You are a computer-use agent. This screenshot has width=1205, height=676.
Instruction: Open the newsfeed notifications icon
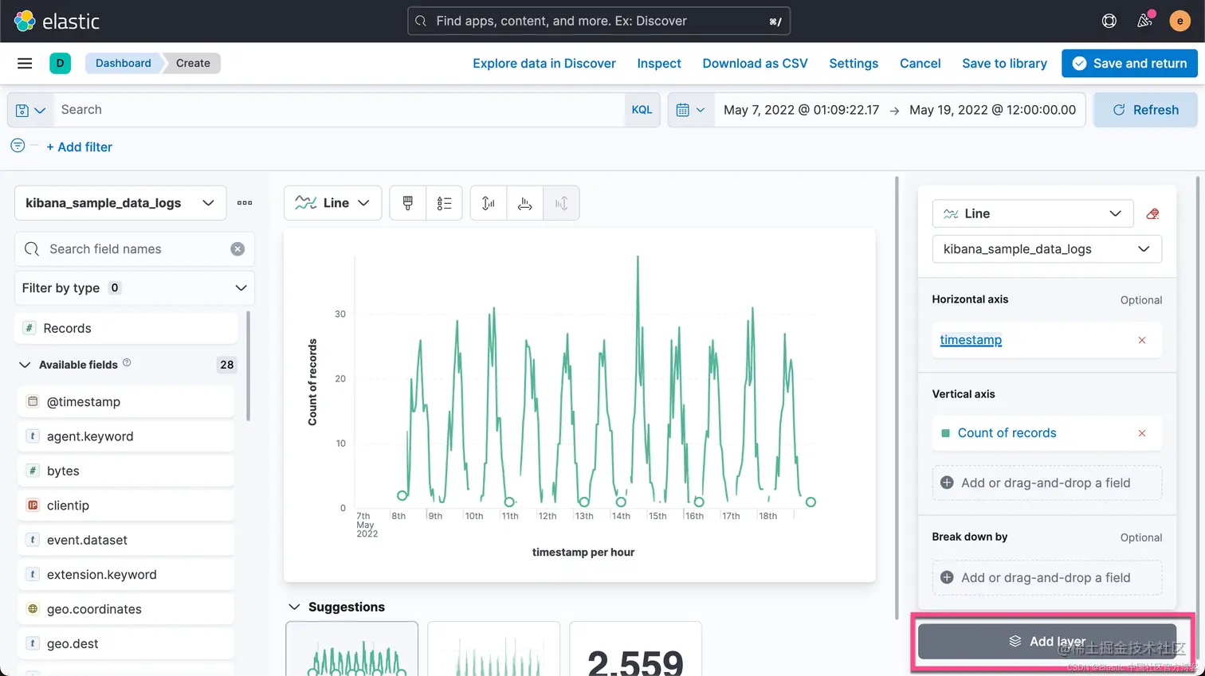1144,21
